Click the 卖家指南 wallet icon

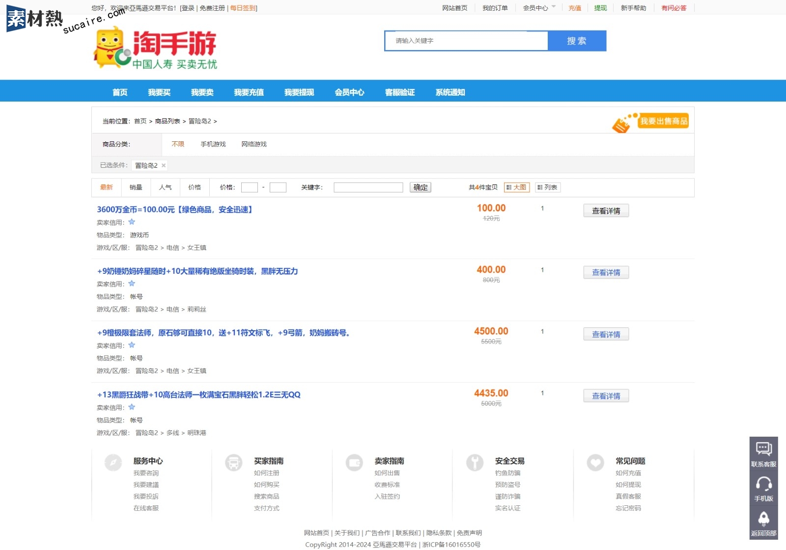[354, 462]
